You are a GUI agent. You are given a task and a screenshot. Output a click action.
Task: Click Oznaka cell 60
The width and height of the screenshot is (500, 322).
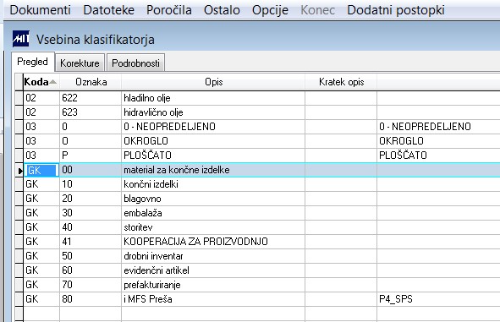click(x=91, y=270)
